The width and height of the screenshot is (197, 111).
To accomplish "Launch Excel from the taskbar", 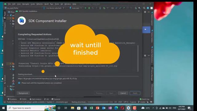I will 91,108.
